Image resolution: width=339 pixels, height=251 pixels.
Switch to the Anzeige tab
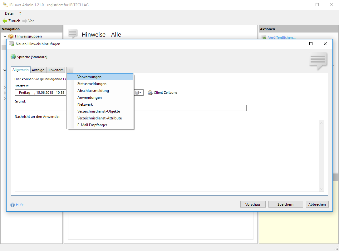click(38, 70)
